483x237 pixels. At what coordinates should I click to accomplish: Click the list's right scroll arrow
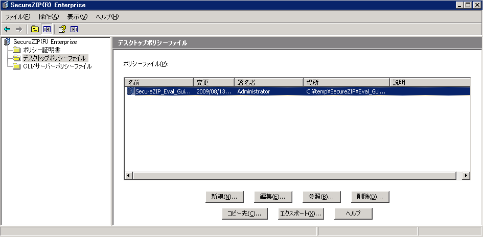(x=466, y=175)
